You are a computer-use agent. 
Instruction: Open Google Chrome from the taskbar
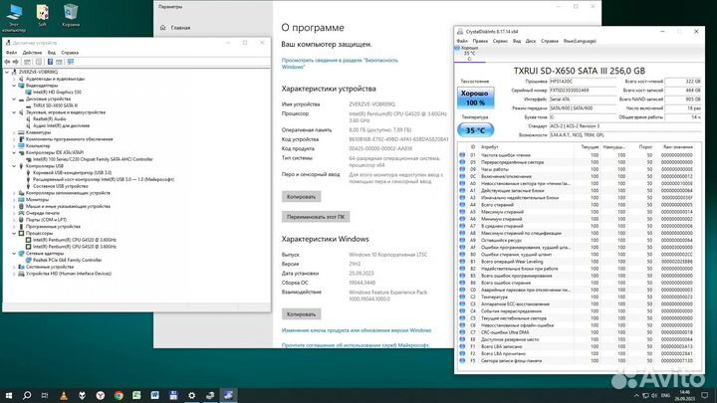click(x=119, y=395)
